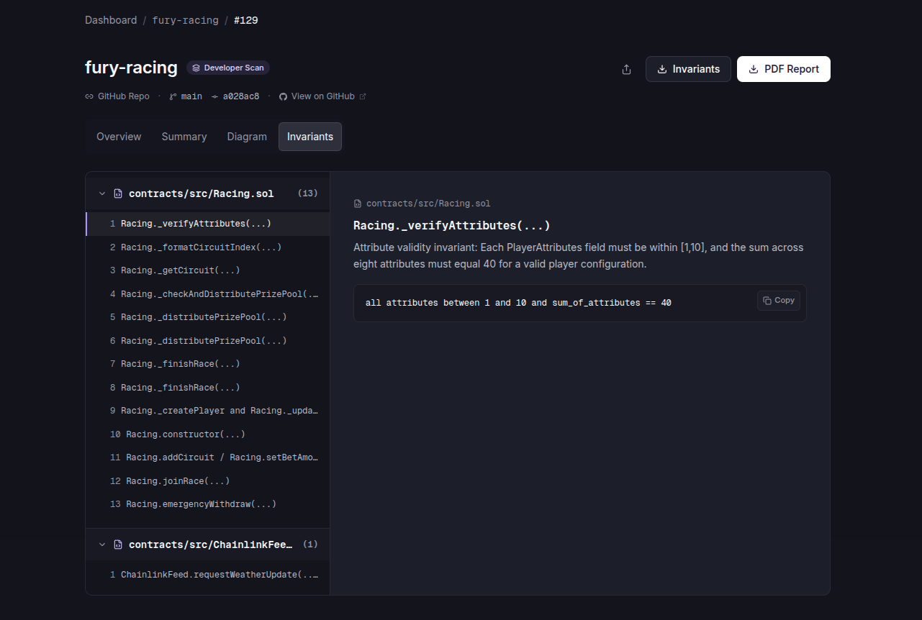Select Racing._checkAndDistributePrizePool item
This screenshot has width=922, height=620.
(x=208, y=293)
